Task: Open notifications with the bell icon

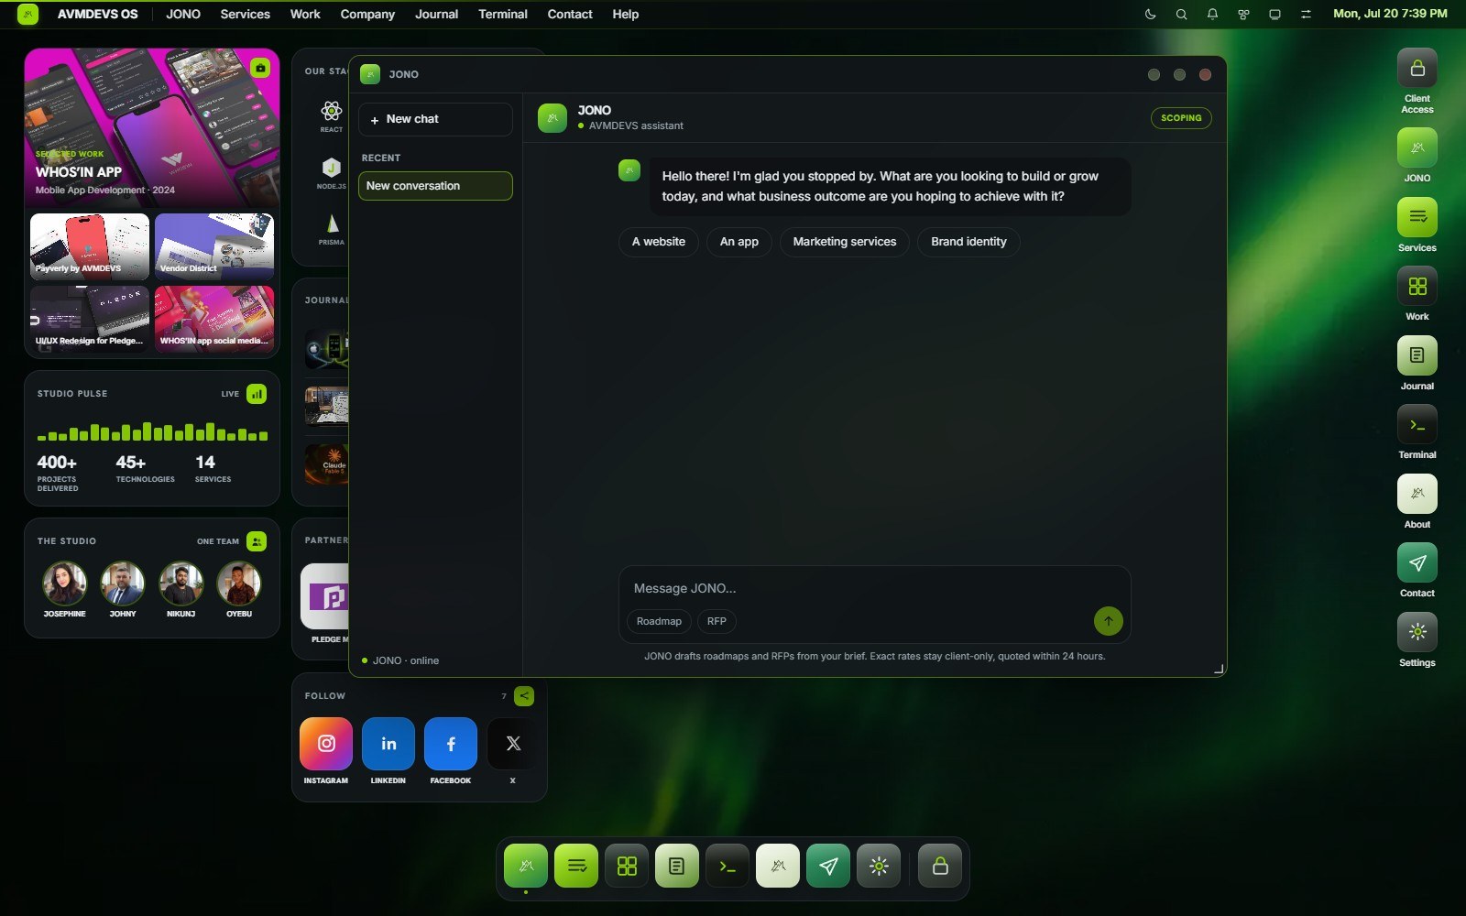Action: coord(1212,14)
